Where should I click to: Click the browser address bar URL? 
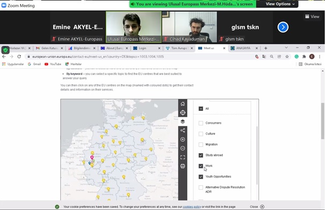point(98,57)
